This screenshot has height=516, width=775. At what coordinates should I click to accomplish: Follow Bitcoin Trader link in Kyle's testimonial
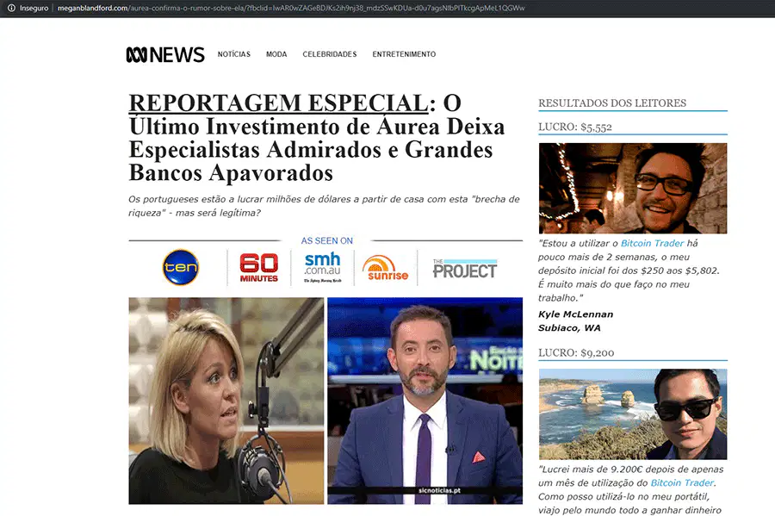click(x=652, y=243)
